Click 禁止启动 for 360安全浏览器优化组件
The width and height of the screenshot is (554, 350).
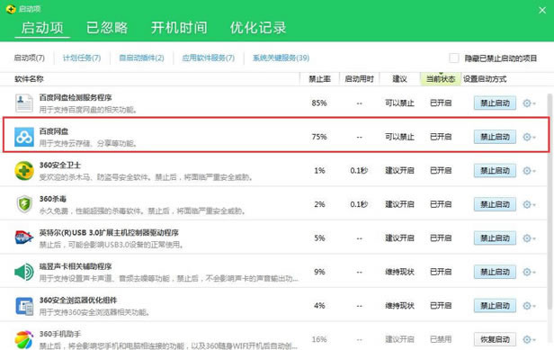[x=495, y=305]
